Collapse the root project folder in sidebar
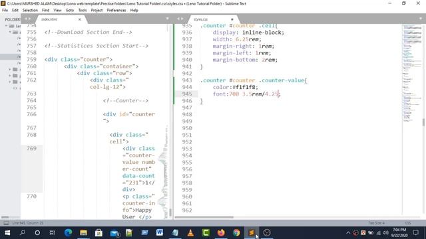The width and height of the screenshot is (426, 239). (6, 26)
